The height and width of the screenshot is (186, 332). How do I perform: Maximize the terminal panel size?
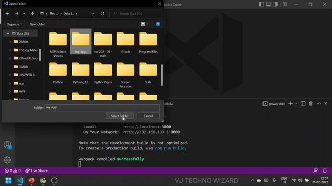click(319, 103)
